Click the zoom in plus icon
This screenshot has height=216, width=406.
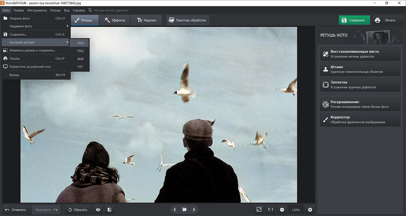tap(310, 210)
